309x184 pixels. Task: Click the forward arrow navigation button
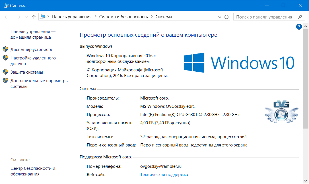click(x=18, y=17)
